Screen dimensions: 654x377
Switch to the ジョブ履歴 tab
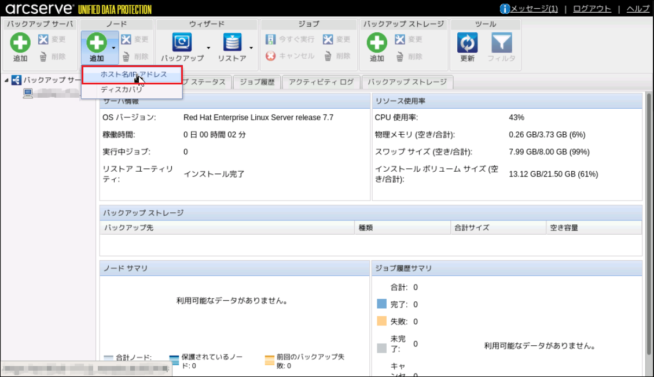point(256,82)
